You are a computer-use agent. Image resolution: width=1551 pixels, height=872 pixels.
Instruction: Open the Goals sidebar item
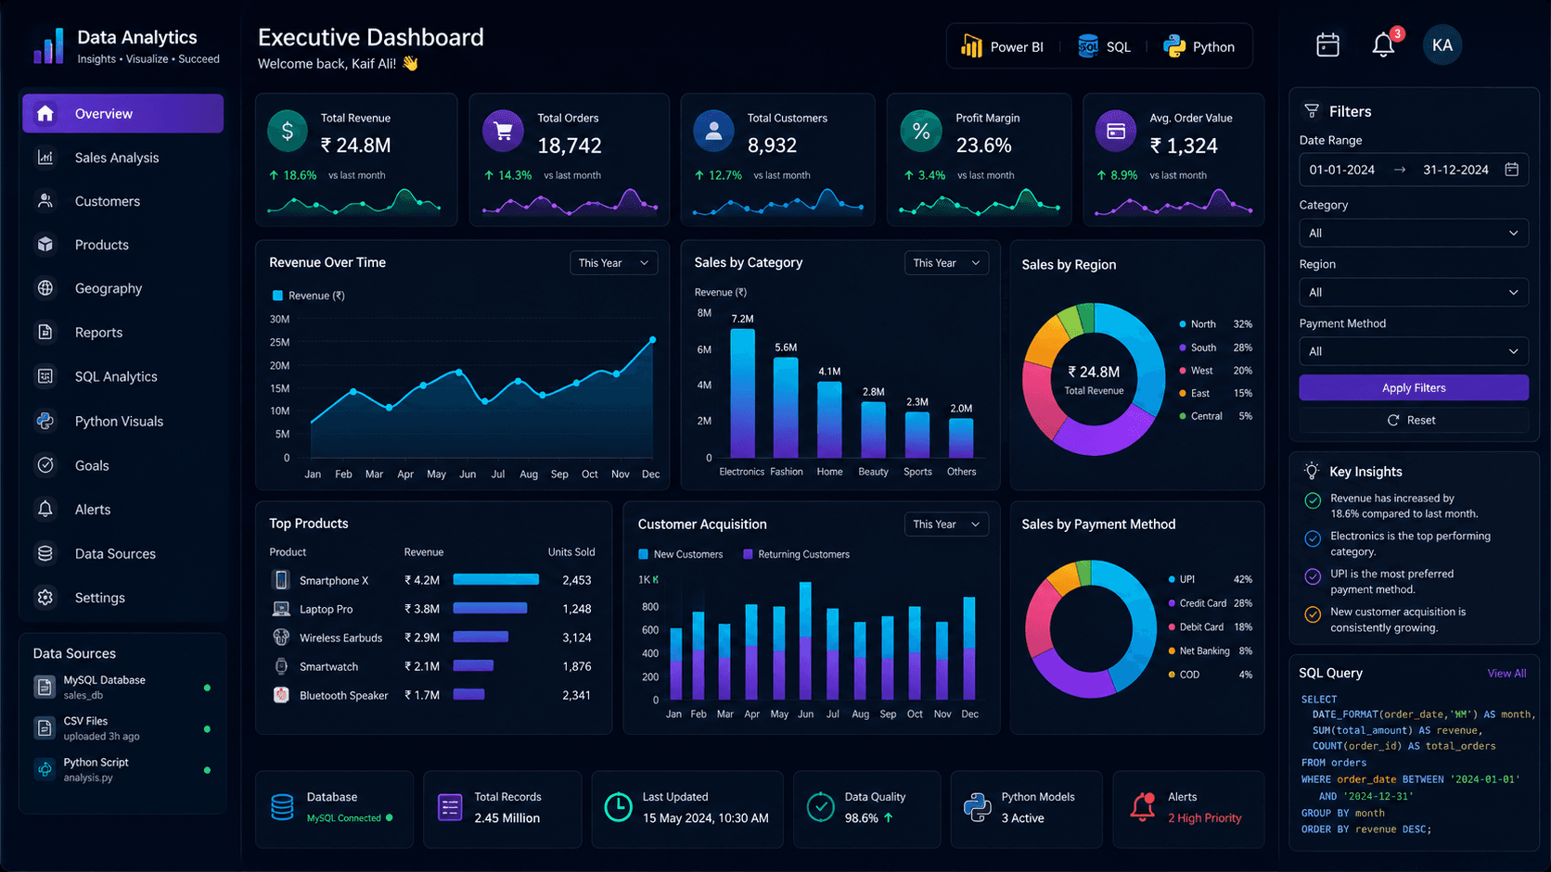pyautogui.click(x=122, y=465)
